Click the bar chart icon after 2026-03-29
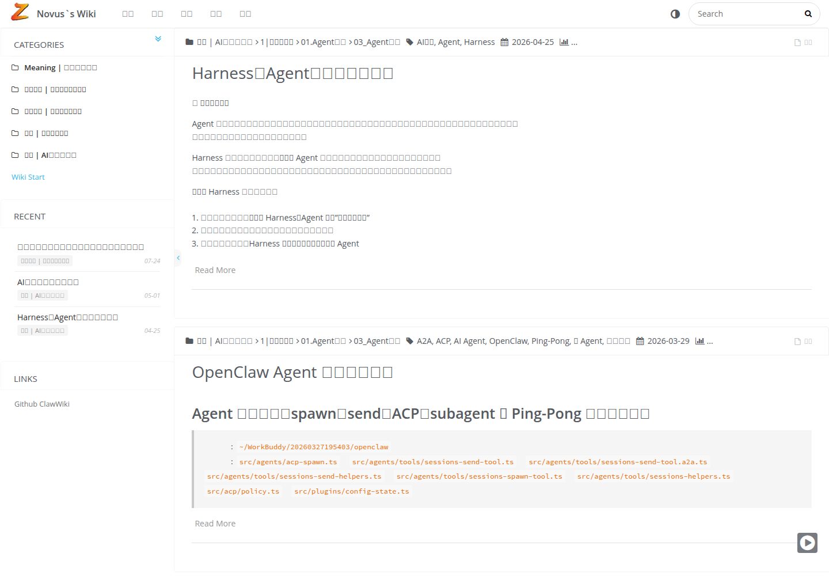 pos(699,341)
